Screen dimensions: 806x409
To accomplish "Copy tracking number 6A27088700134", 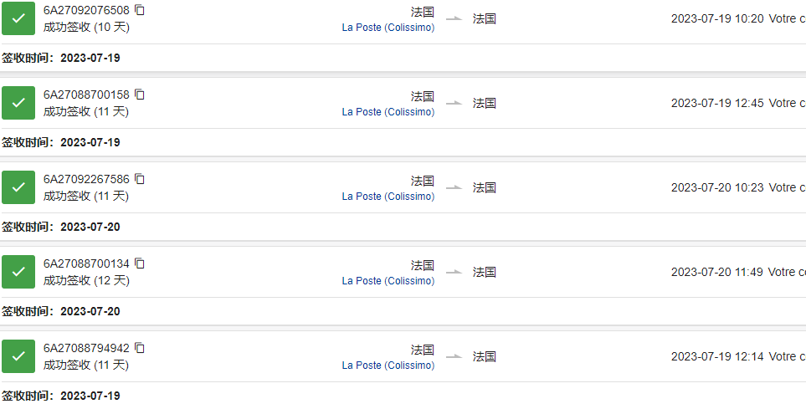I will coord(140,263).
